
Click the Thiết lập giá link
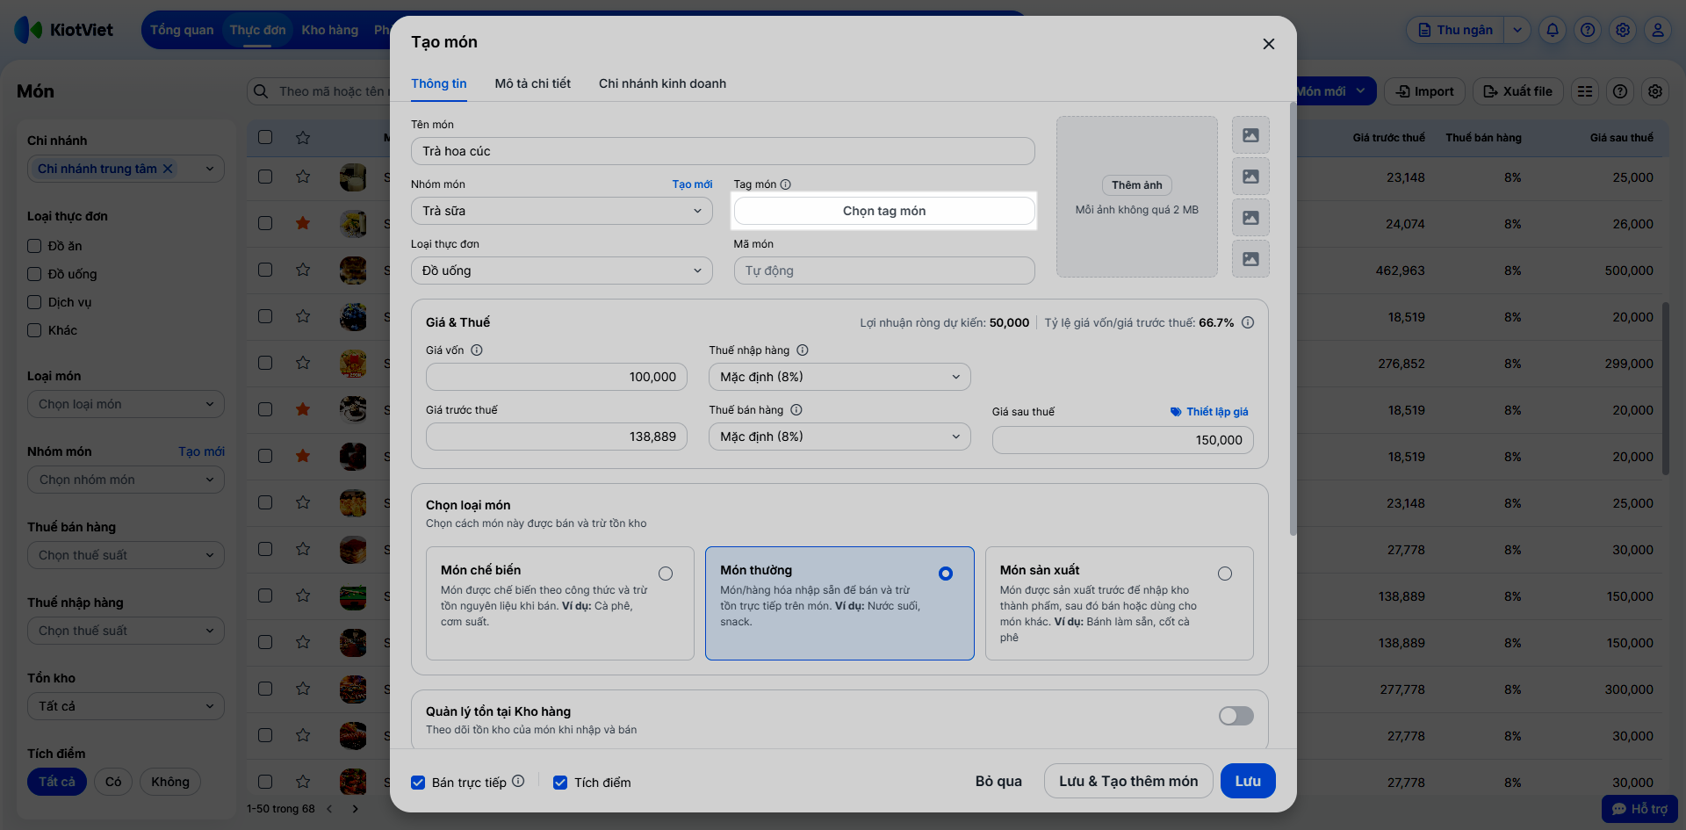pos(1209,411)
